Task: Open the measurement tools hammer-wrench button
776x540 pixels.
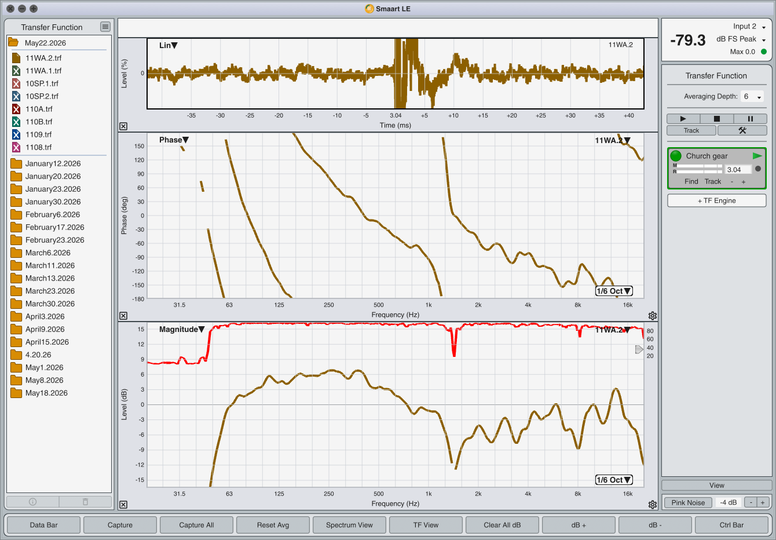Action: (x=742, y=130)
